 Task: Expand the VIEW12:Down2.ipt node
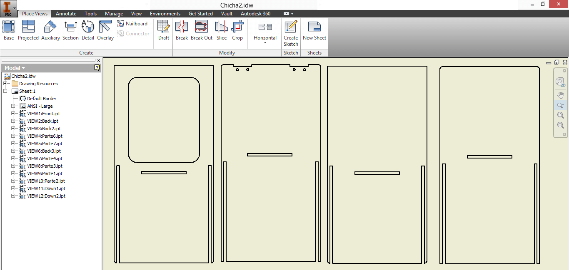click(13, 196)
